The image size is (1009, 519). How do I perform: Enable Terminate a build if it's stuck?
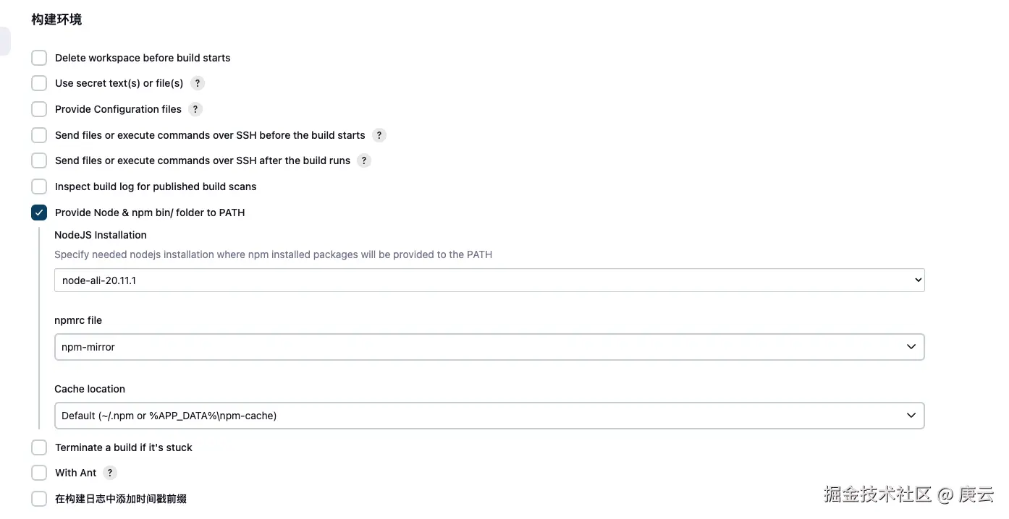tap(39, 447)
